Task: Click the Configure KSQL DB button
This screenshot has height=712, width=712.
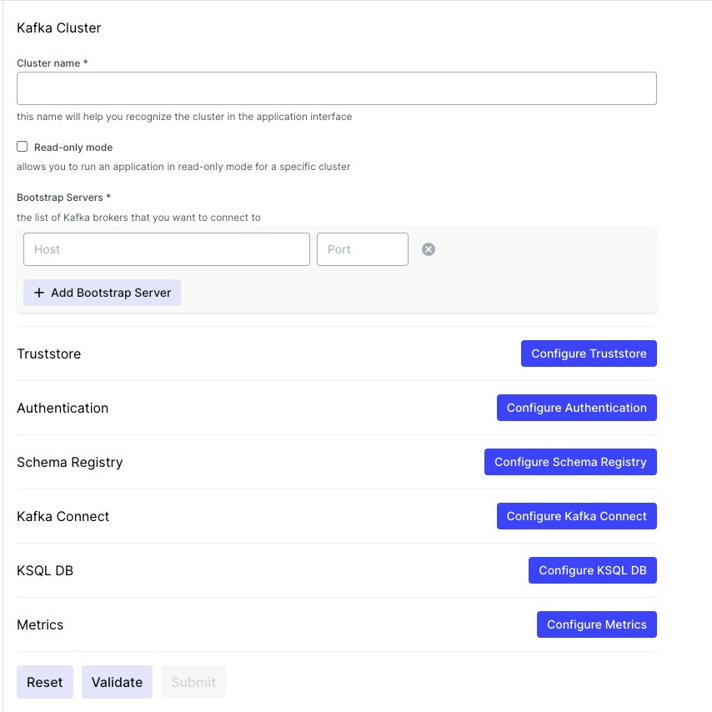Action: (x=592, y=570)
